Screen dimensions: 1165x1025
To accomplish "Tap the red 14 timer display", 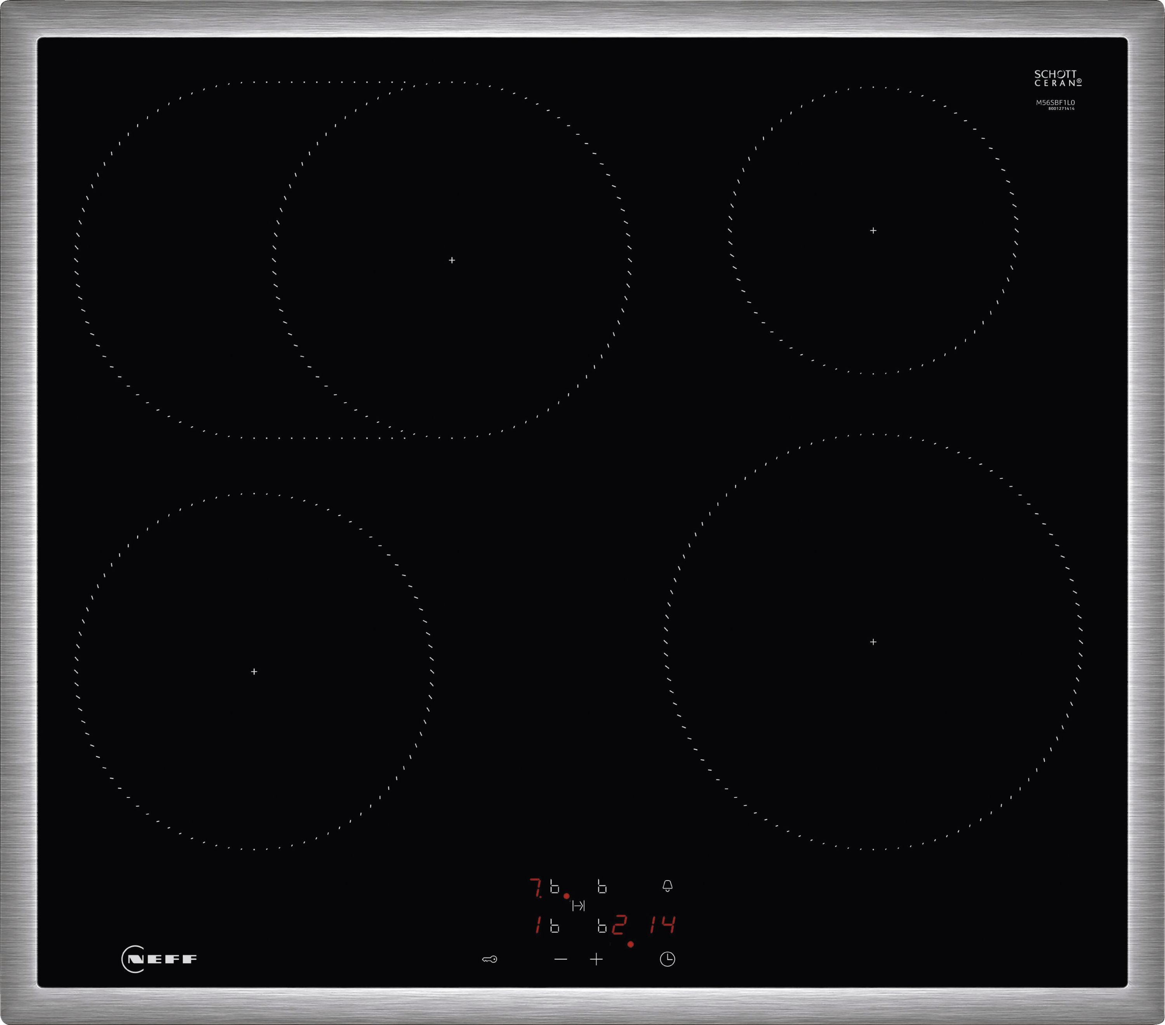I will [x=662, y=925].
